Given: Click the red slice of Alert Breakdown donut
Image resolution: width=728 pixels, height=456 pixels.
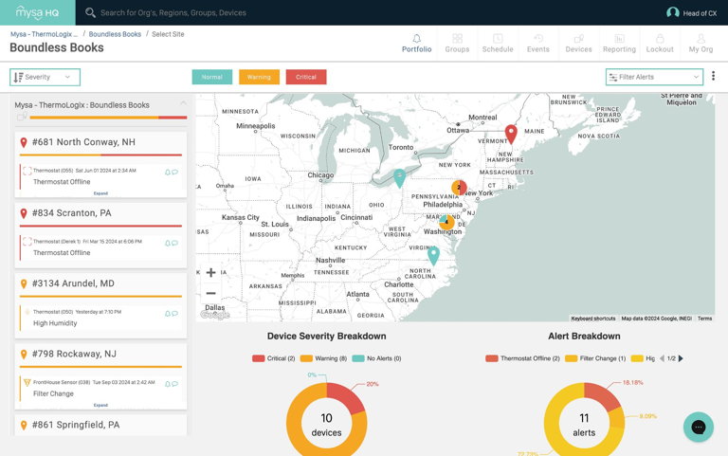Looking at the screenshot, I should coord(603,395).
